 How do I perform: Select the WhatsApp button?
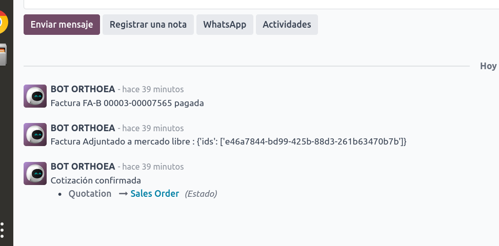(225, 25)
